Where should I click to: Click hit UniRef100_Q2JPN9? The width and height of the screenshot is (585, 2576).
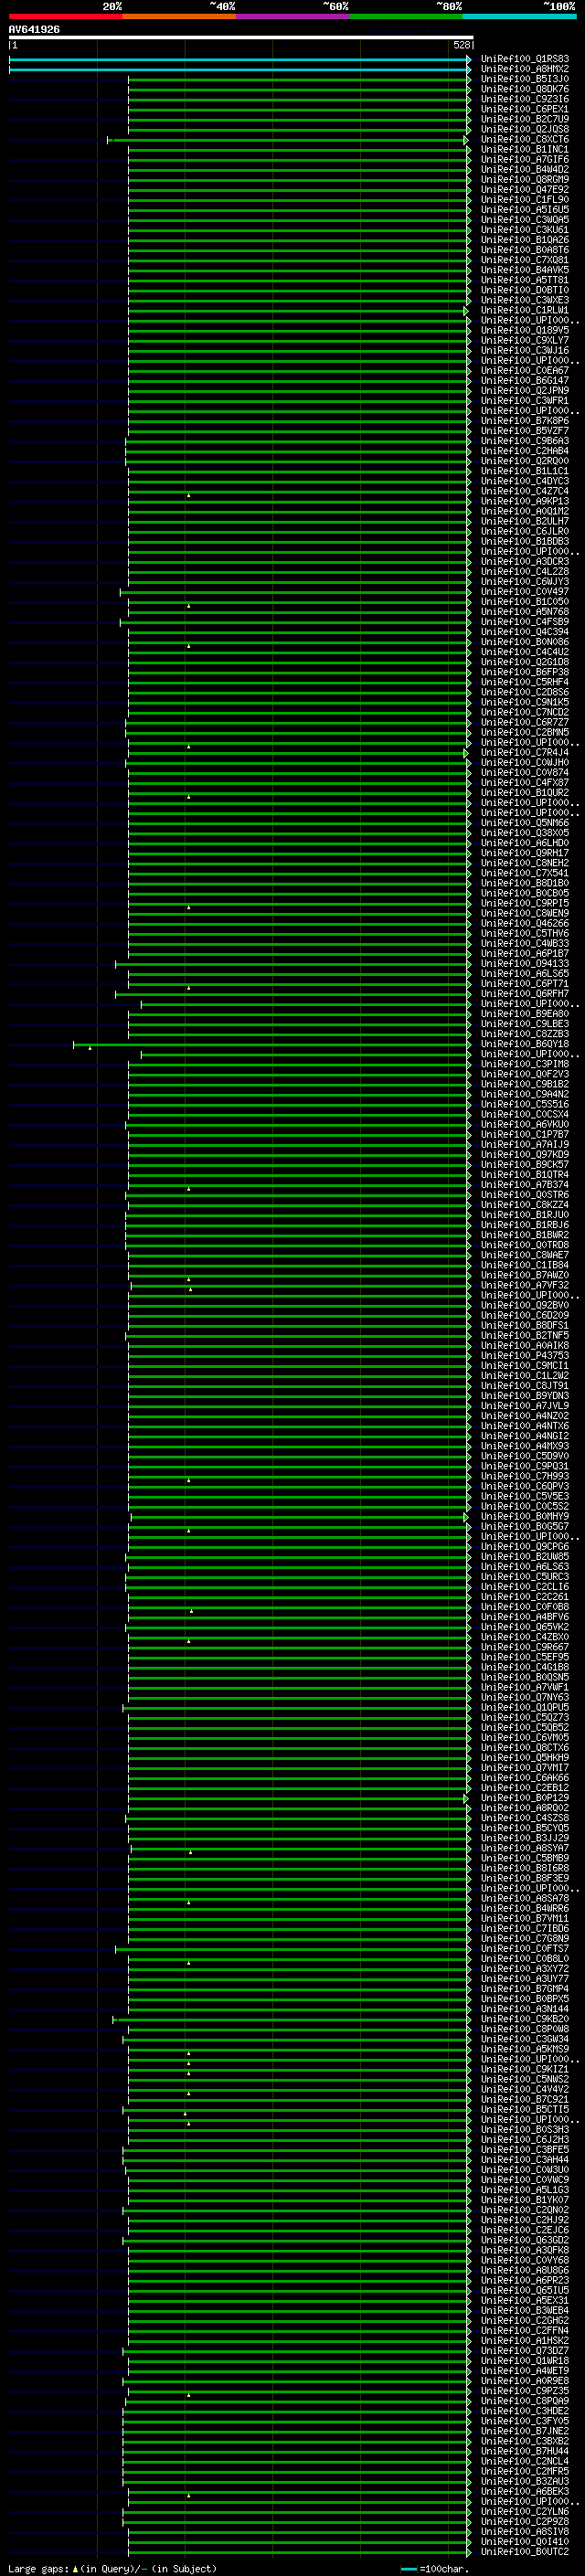tap(525, 390)
